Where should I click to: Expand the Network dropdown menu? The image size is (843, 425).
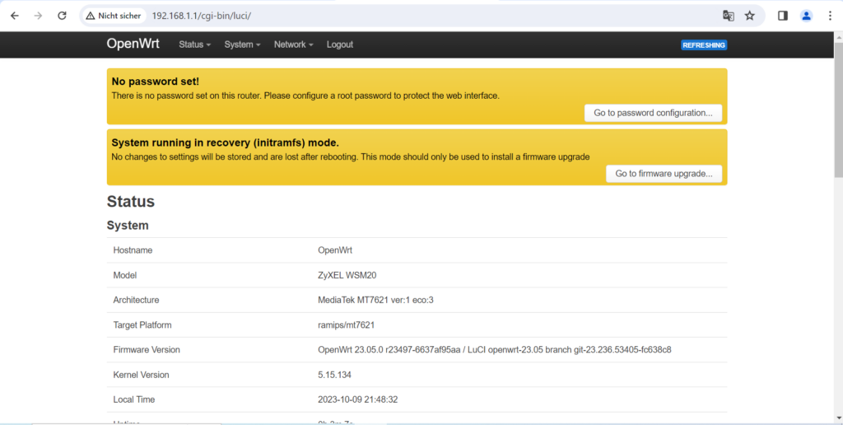click(294, 44)
